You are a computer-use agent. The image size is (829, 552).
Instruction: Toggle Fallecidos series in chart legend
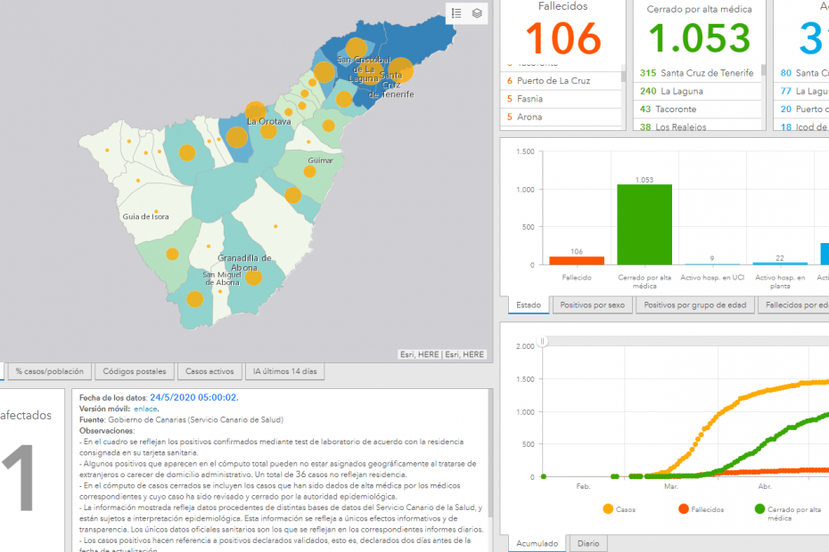pos(701,509)
